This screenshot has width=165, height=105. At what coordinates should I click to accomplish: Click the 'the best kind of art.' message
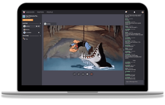click(130, 79)
